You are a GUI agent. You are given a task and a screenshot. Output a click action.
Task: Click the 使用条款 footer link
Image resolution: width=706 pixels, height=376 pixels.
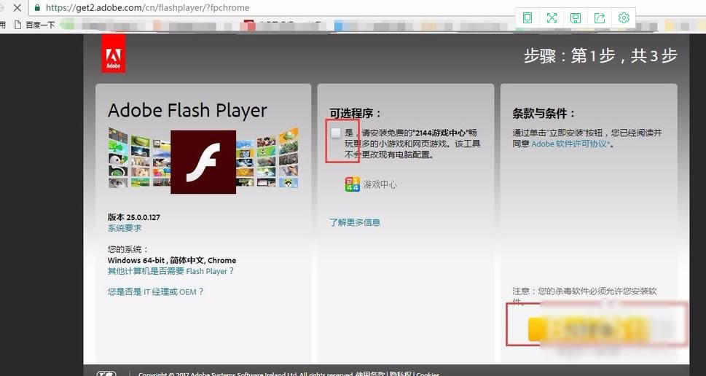click(x=369, y=374)
